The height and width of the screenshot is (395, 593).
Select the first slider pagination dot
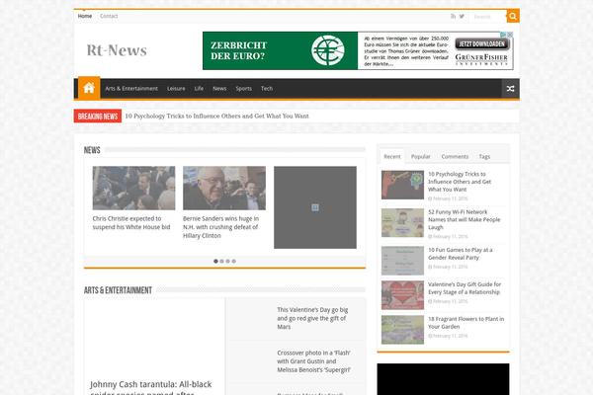(215, 261)
